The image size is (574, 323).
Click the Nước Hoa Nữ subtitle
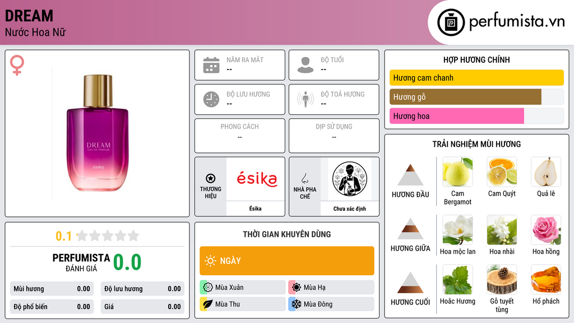(35, 33)
